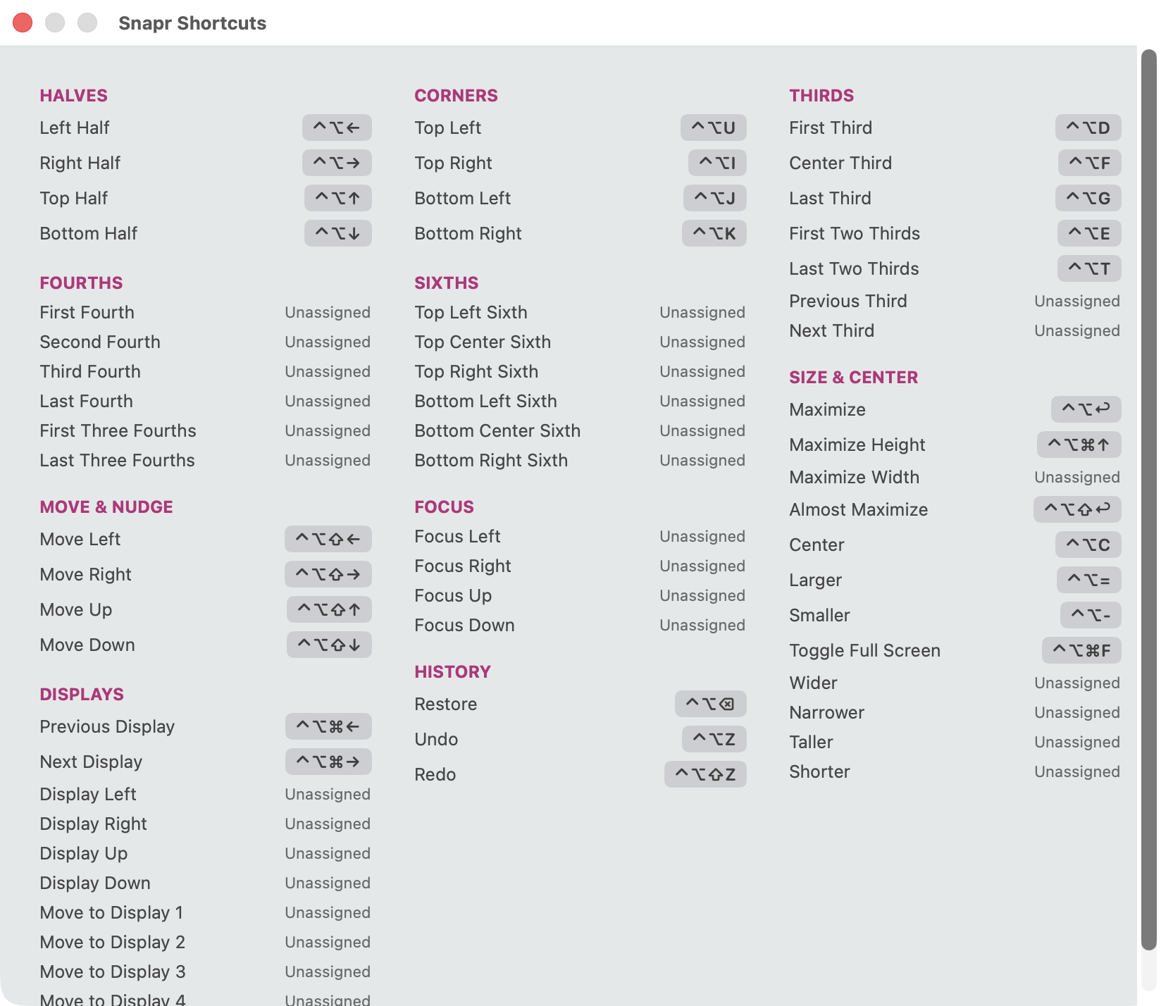Change the Redo shortcut

[705, 774]
